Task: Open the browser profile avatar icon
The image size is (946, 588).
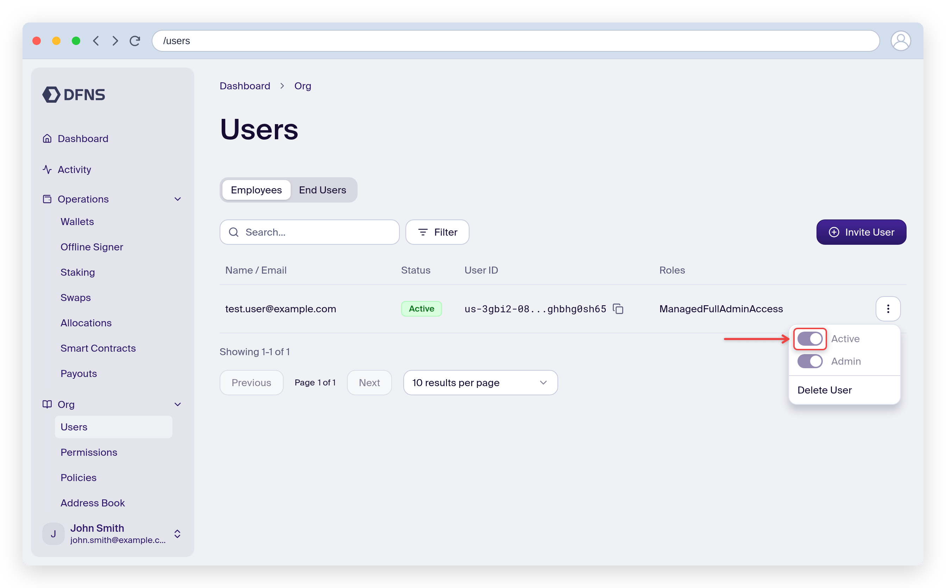Action: point(901,41)
